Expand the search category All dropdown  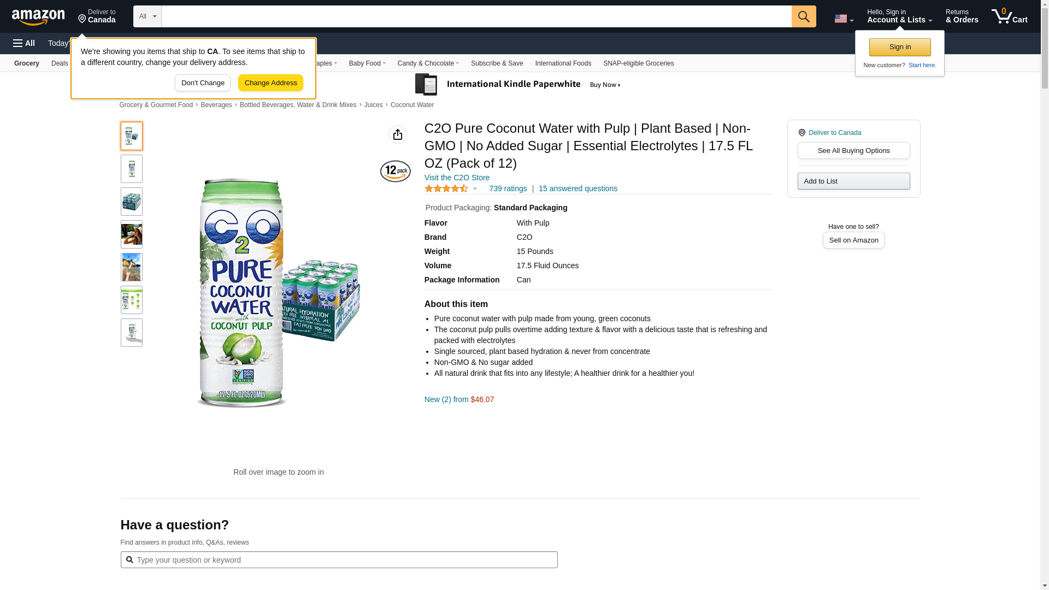(147, 16)
